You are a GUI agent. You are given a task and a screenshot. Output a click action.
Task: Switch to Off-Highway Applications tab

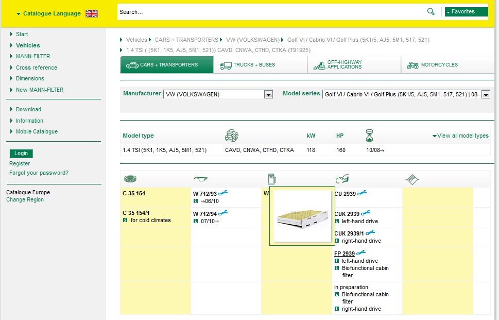354,64
